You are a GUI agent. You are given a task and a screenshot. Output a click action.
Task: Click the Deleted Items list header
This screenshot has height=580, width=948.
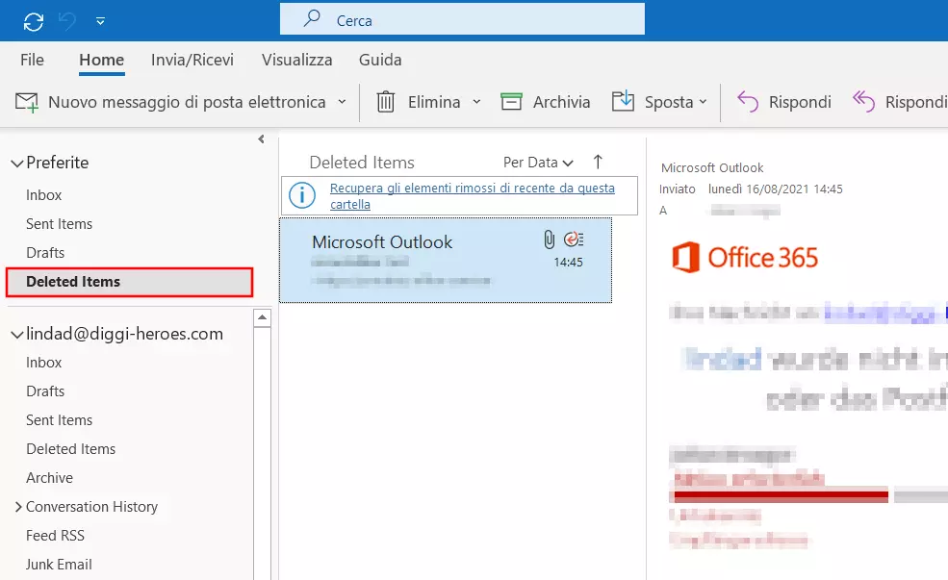362,163
